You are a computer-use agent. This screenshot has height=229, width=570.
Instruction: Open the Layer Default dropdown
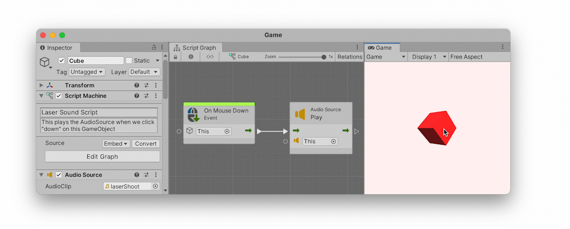coord(144,72)
